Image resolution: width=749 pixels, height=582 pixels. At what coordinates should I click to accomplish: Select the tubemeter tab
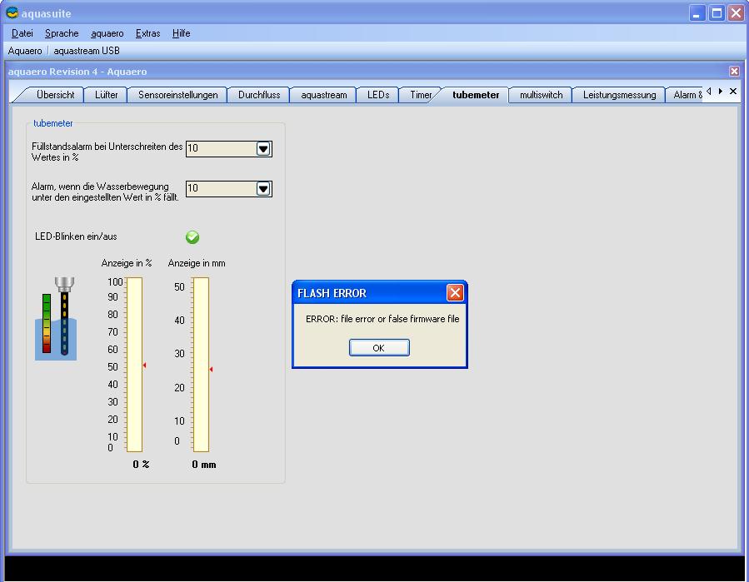476,95
